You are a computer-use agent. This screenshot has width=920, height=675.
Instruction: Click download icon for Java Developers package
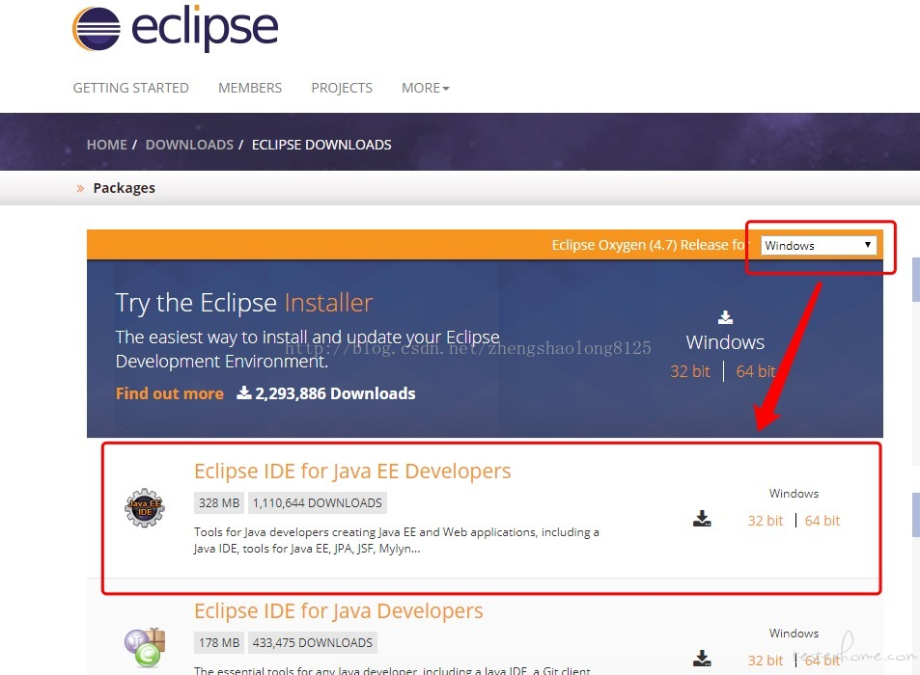(x=702, y=658)
